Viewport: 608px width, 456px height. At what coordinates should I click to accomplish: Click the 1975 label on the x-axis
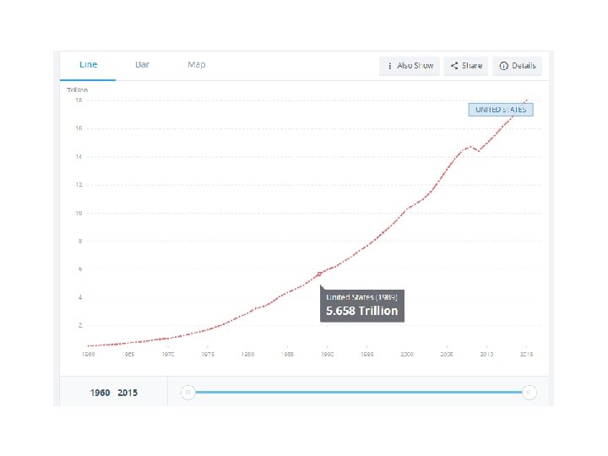(x=208, y=356)
